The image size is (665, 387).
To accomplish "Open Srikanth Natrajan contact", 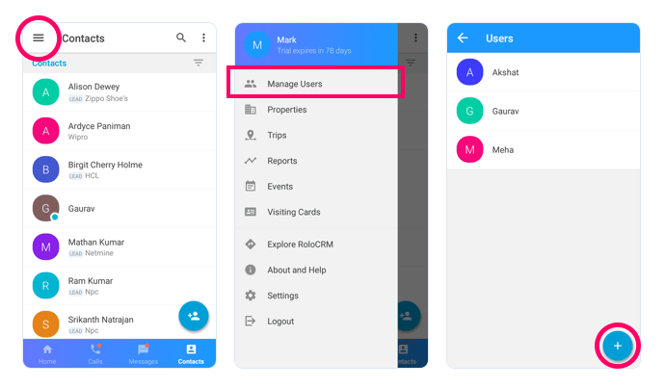I will [120, 323].
